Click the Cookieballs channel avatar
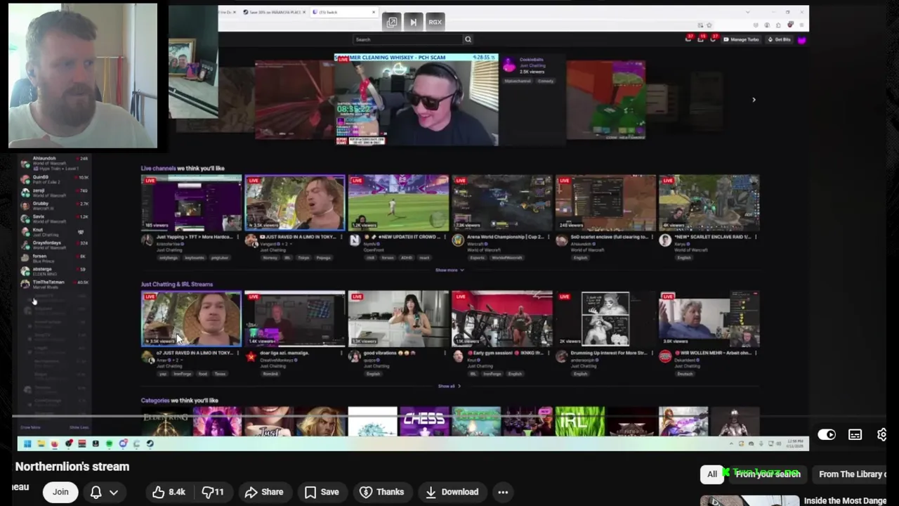The height and width of the screenshot is (506, 899). (509, 66)
